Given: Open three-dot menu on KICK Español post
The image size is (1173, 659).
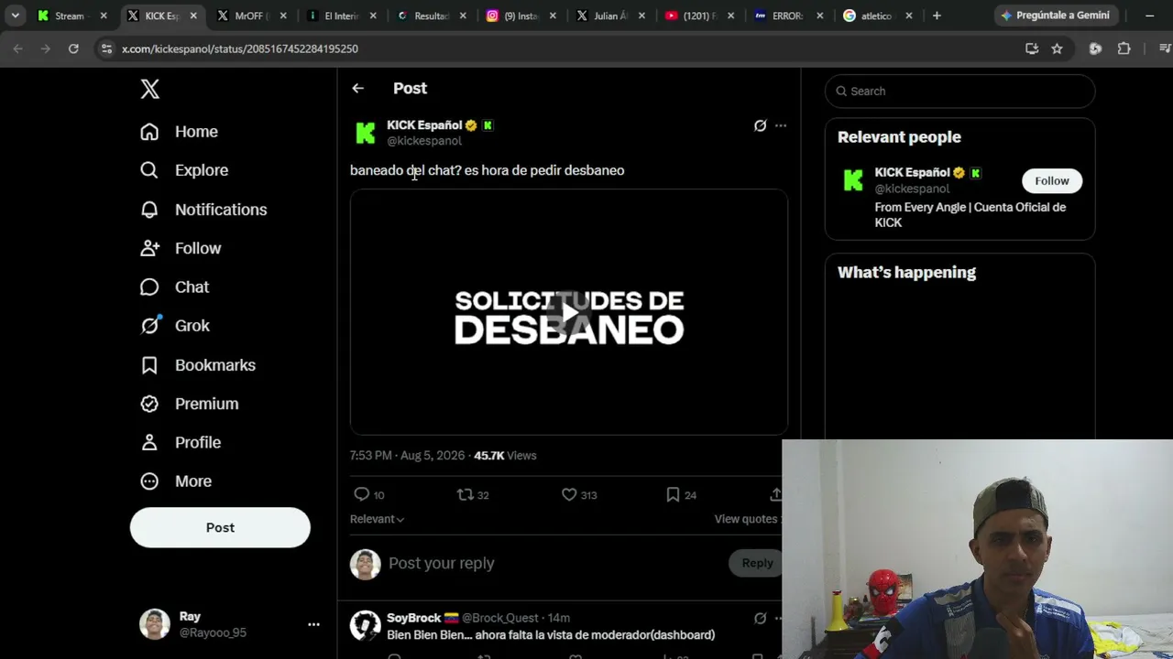Looking at the screenshot, I should tap(781, 125).
